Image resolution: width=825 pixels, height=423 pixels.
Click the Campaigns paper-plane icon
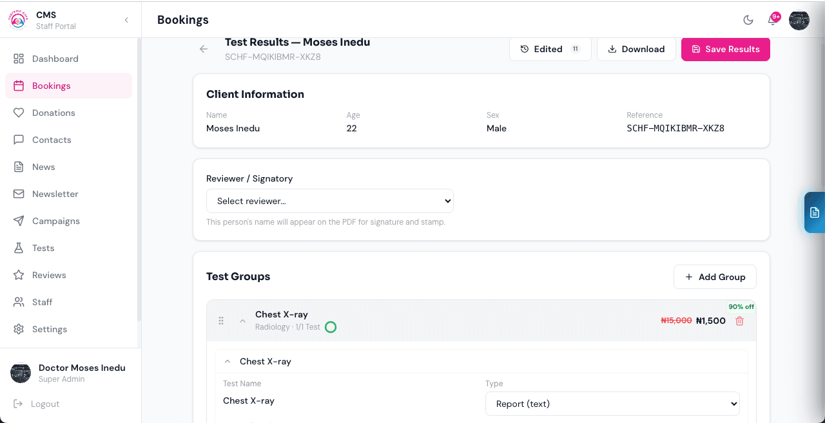(19, 221)
